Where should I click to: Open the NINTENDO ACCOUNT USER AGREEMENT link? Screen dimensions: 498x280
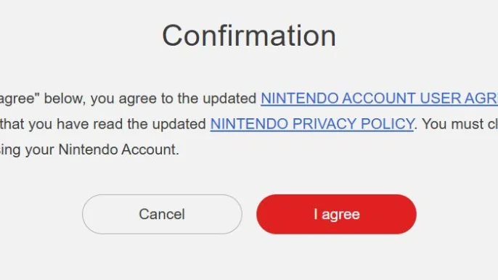(379, 99)
